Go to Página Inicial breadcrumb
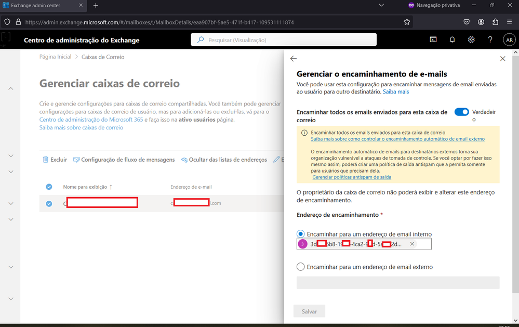Screen dimensions: 519x327 [55, 57]
